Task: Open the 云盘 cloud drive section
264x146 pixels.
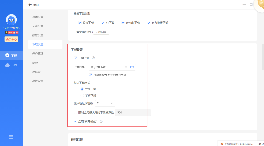Action: [x=11, y=65]
